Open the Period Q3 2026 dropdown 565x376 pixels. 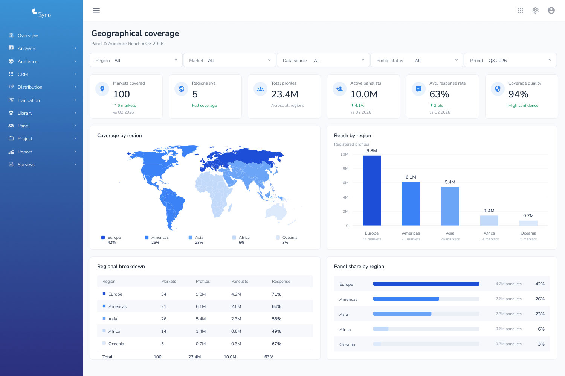[510, 60]
